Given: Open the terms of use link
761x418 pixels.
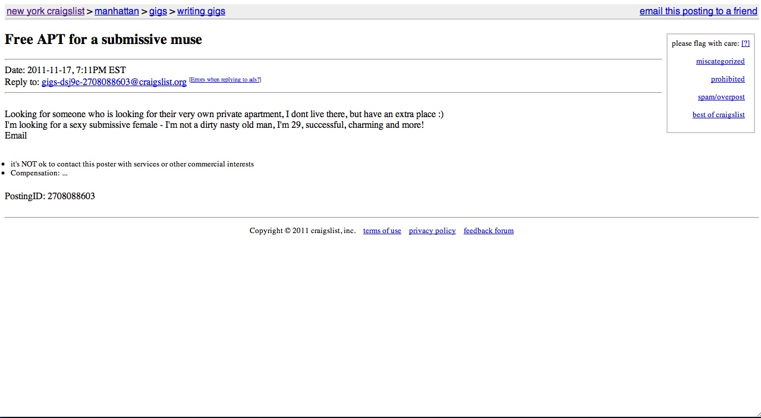Looking at the screenshot, I should point(382,231).
